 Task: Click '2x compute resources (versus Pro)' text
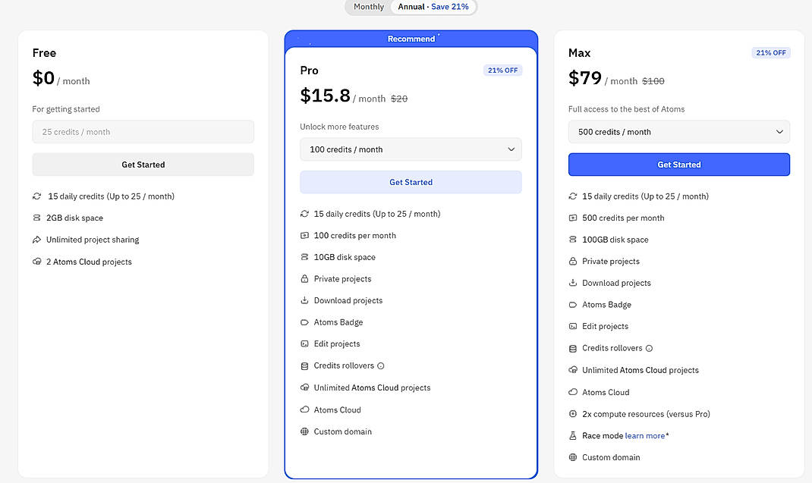coord(646,414)
